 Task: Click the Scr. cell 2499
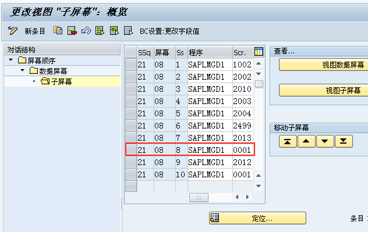coord(243,126)
